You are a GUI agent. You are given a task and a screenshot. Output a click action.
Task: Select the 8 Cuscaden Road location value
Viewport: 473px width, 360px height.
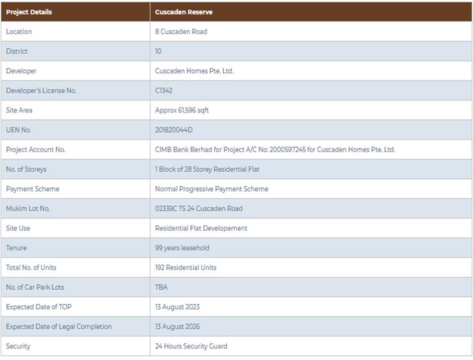click(181, 32)
